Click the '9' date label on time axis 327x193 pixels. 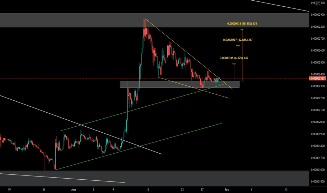pyautogui.click(x=113, y=189)
